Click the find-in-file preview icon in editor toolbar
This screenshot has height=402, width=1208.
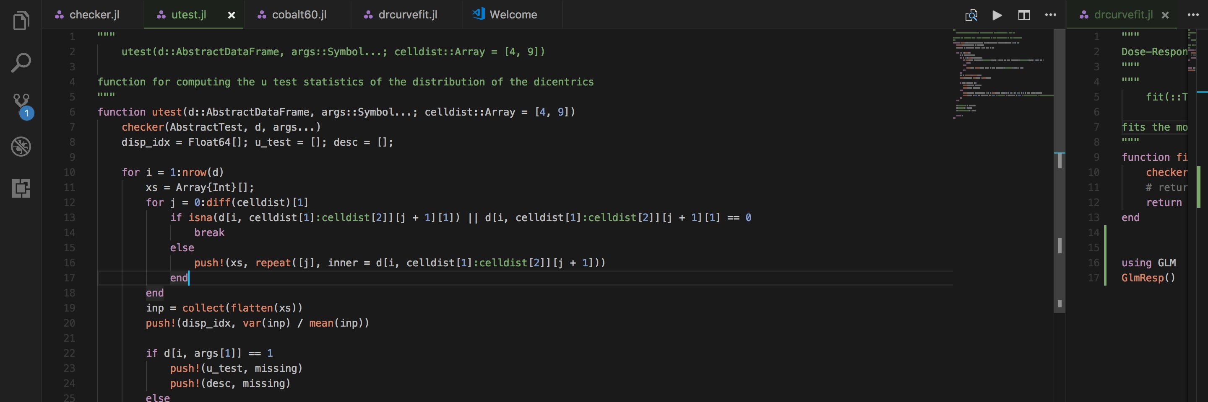[971, 15]
